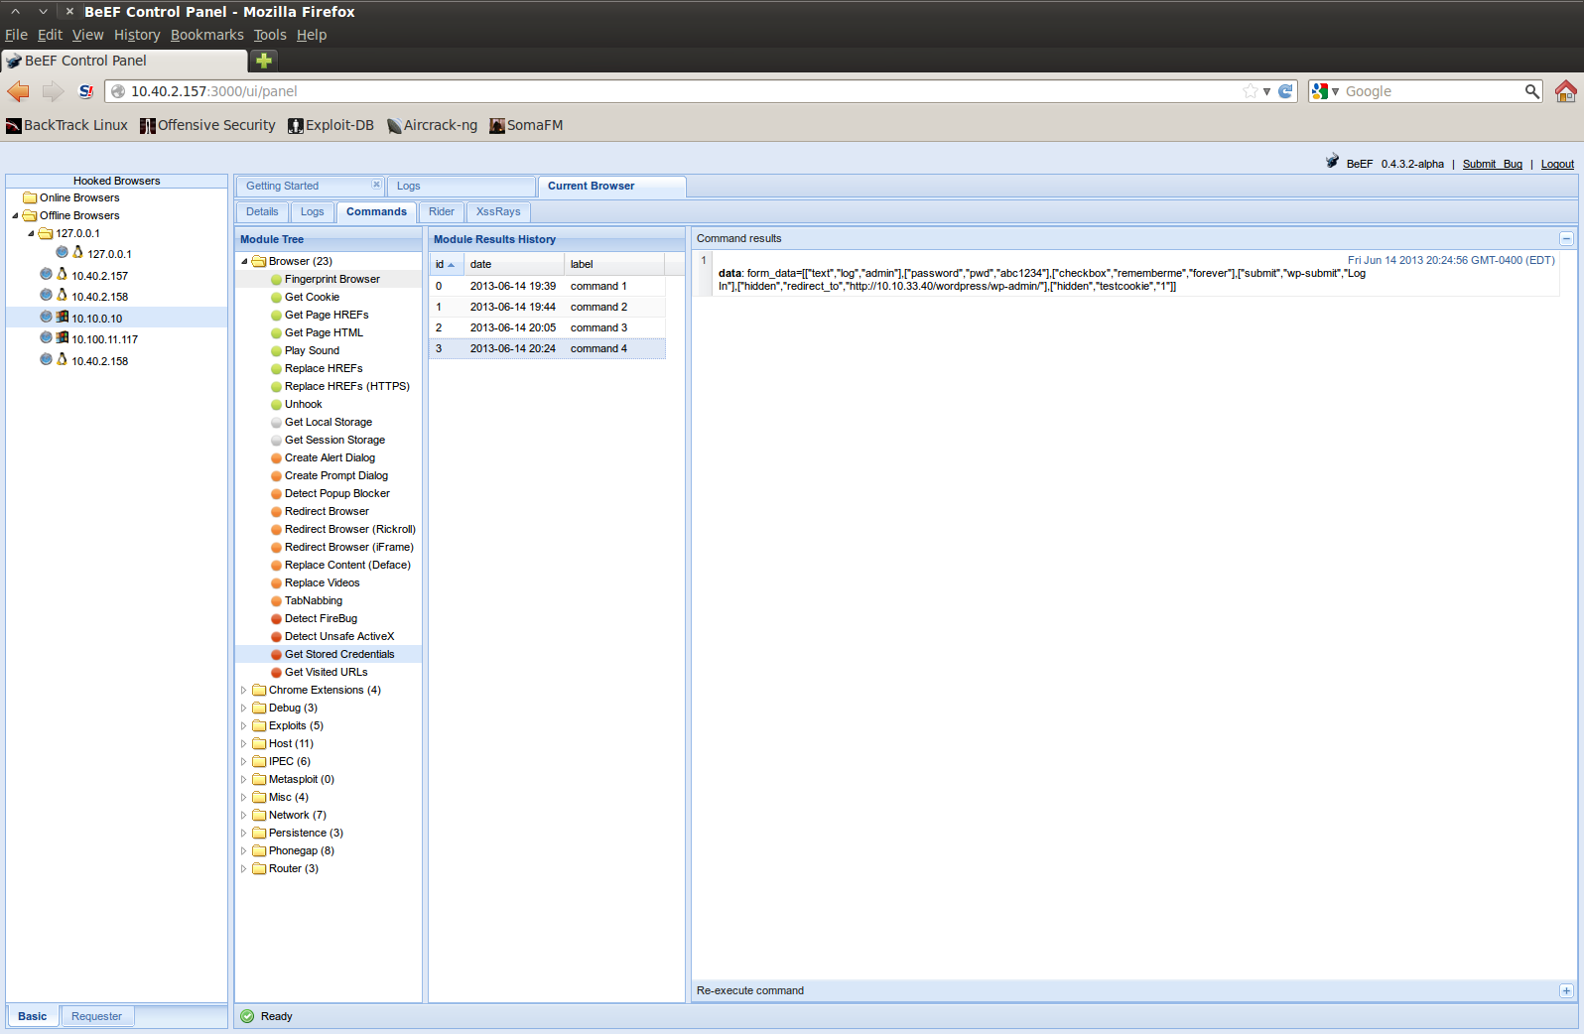Click the Detect FireBug red icon
Viewport: 1584px width, 1034px height.
coord(277,619)
